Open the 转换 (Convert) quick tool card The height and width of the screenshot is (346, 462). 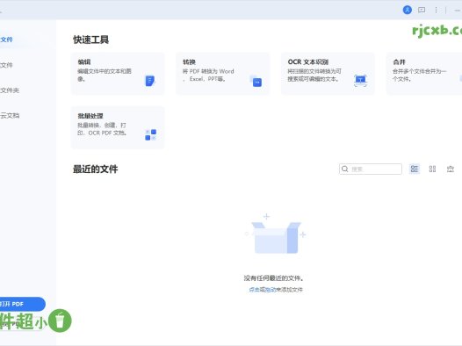pyautogui.click(x=223, y=74)
